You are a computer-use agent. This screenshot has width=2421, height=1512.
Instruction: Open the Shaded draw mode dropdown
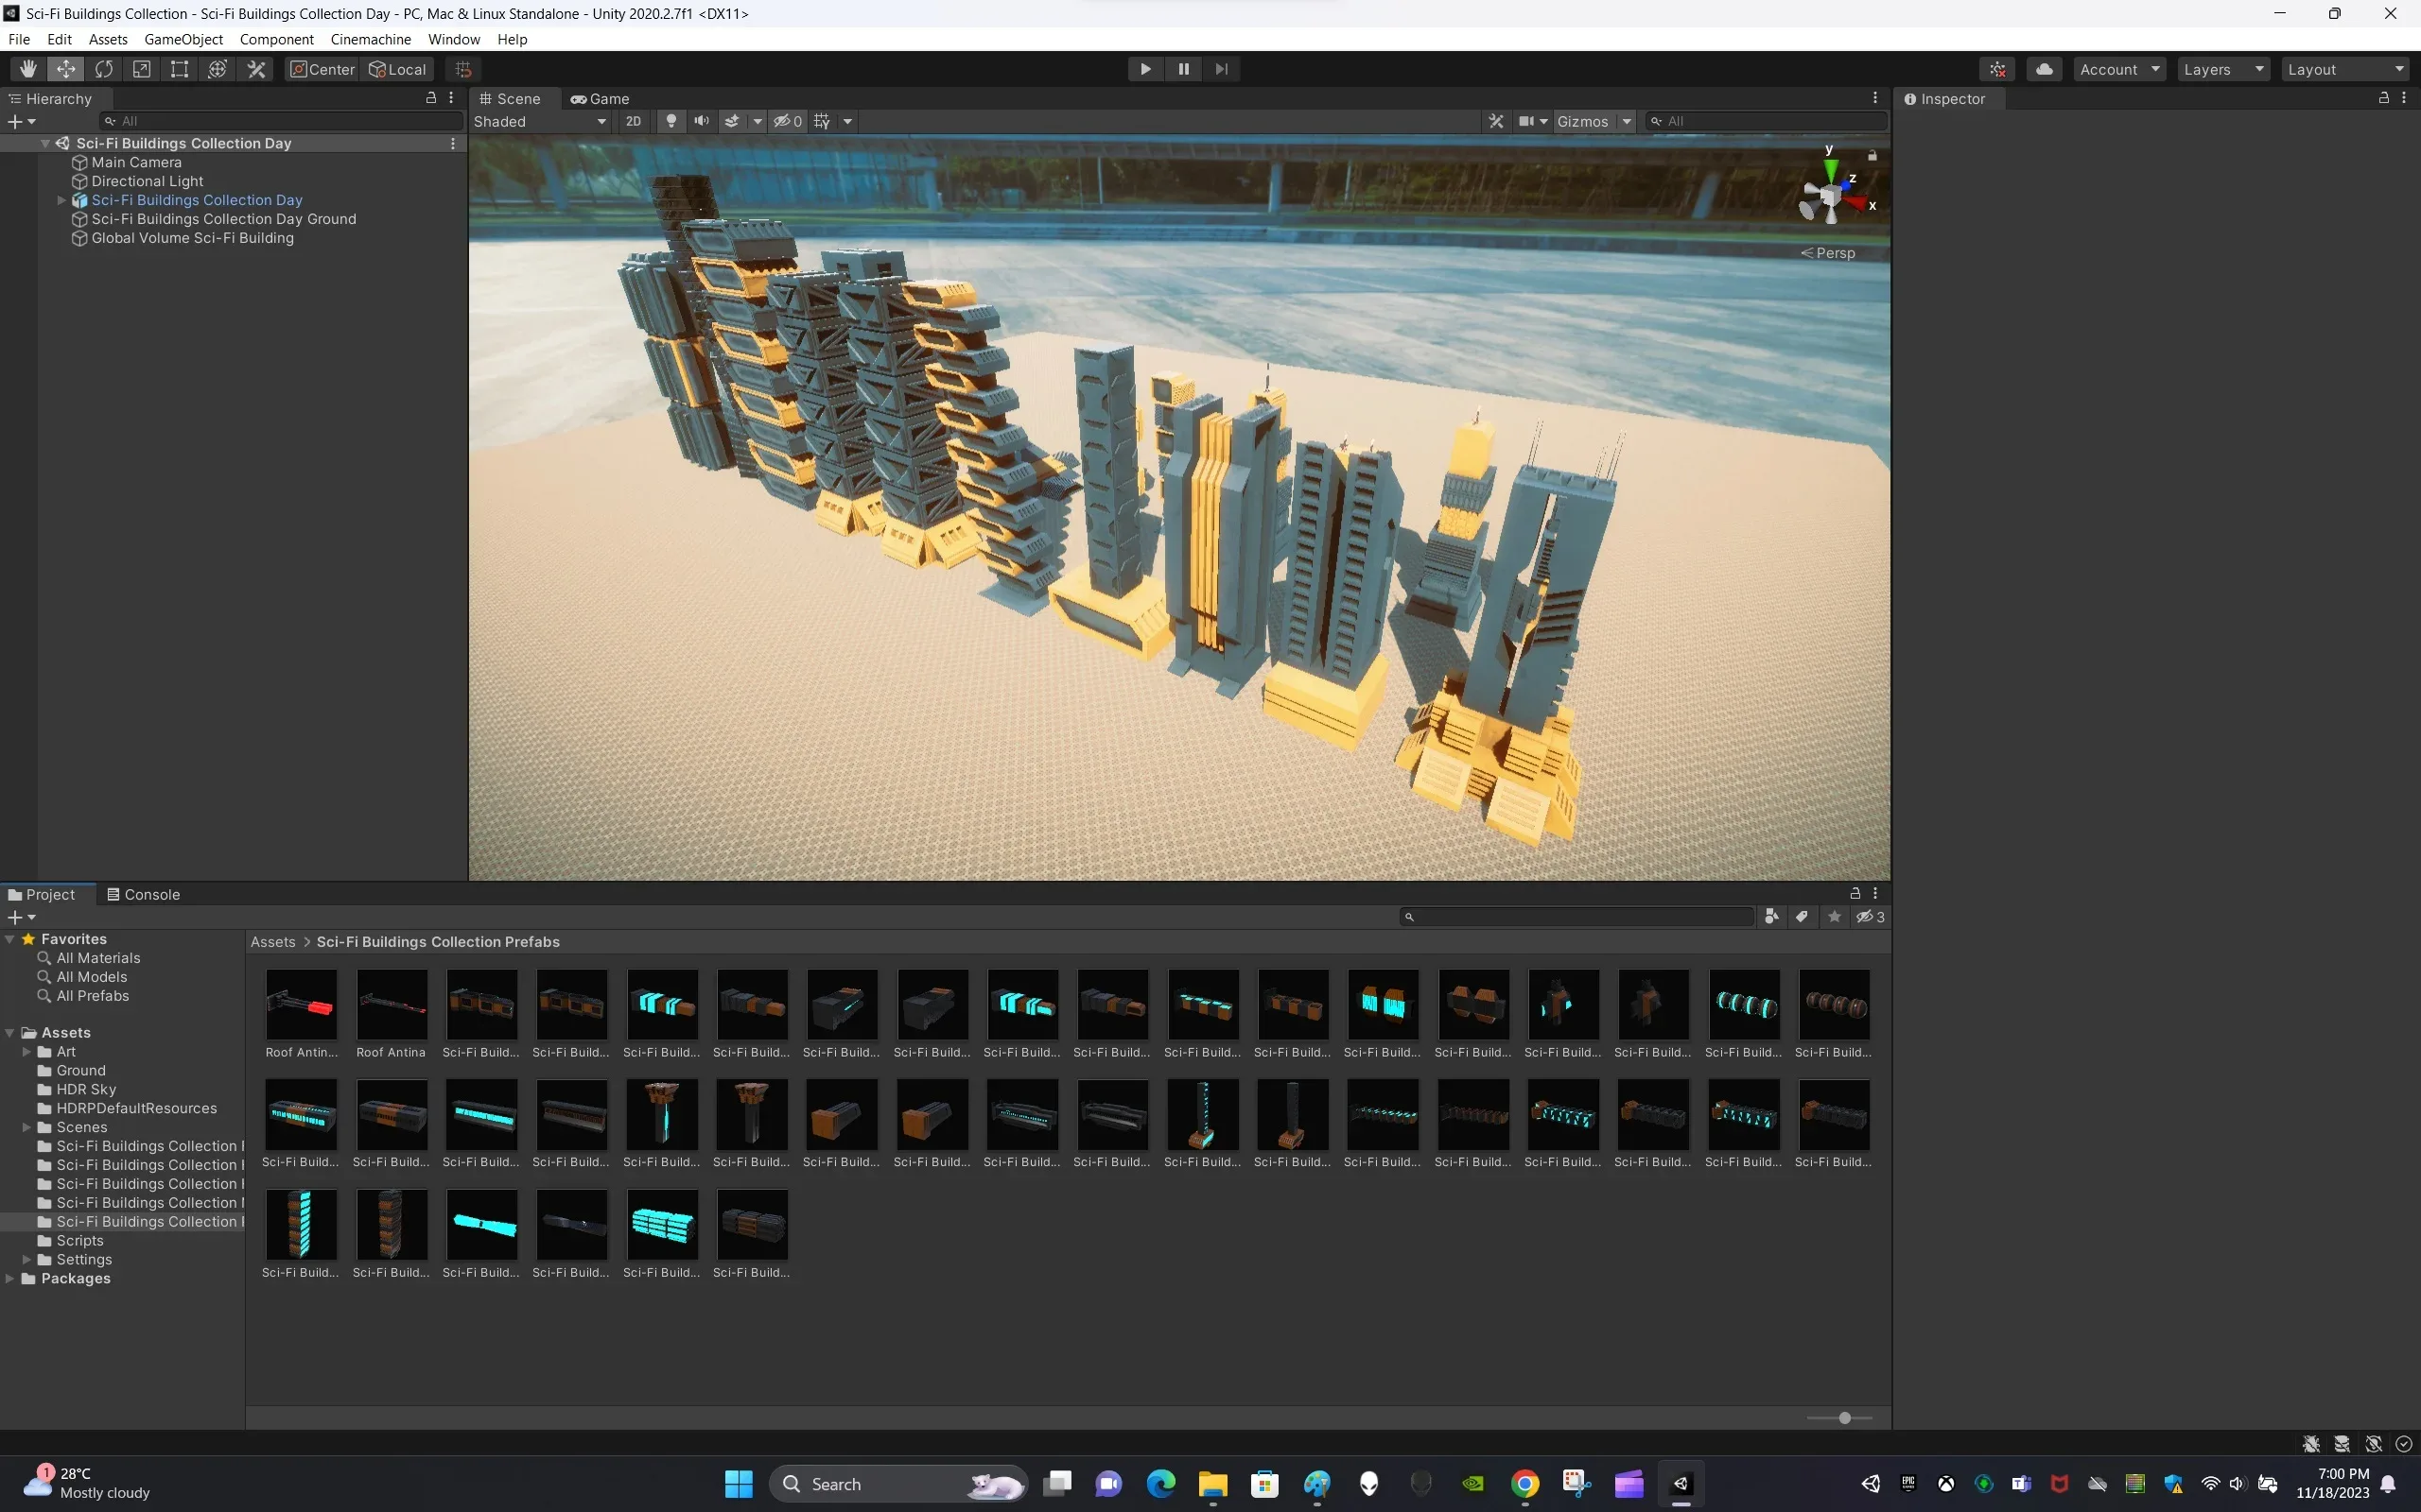[540, 121]
